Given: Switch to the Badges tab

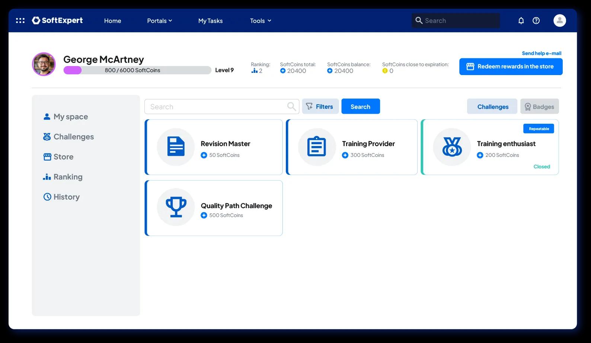Looking at the screenshot, I should [x=540, y=107].
